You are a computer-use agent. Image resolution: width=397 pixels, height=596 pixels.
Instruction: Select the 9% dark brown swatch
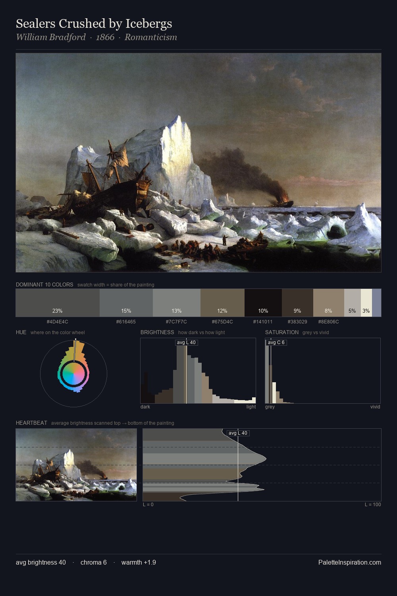click(297, 303)
